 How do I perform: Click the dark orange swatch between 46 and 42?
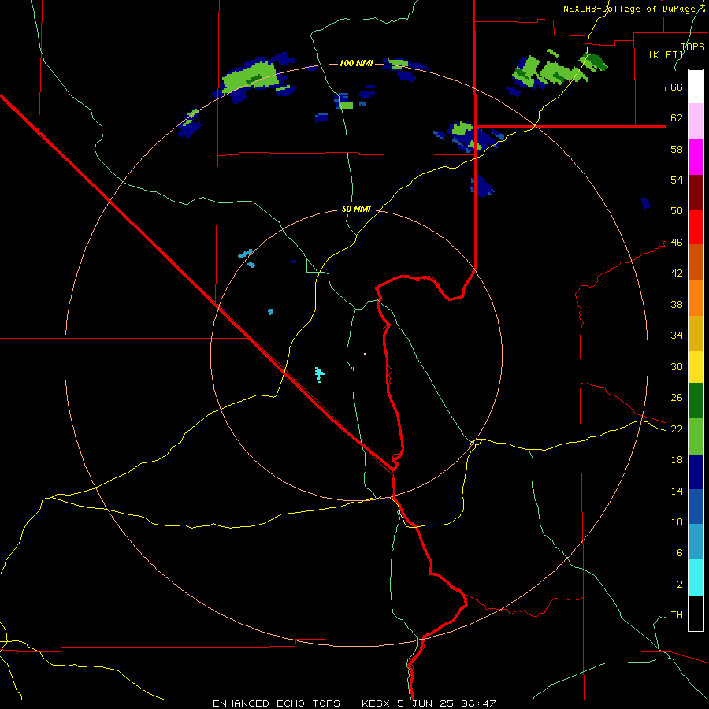tap(696, 262)
